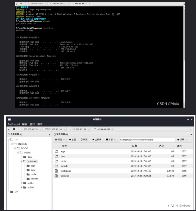Maximize the 中国蚁剑 window

click(188, 119)
